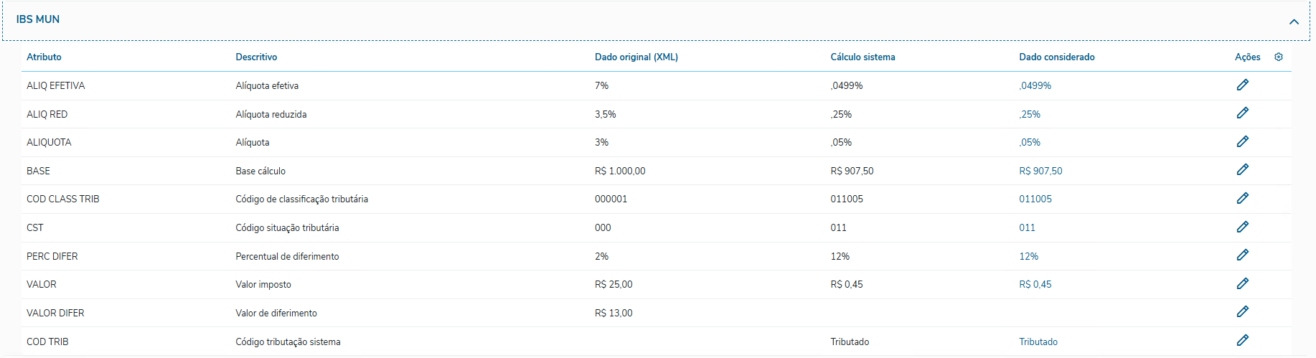Screen dimensions: 1316x358
Task: Edit the VALOR DIFER row
Action: point(1243,312)
